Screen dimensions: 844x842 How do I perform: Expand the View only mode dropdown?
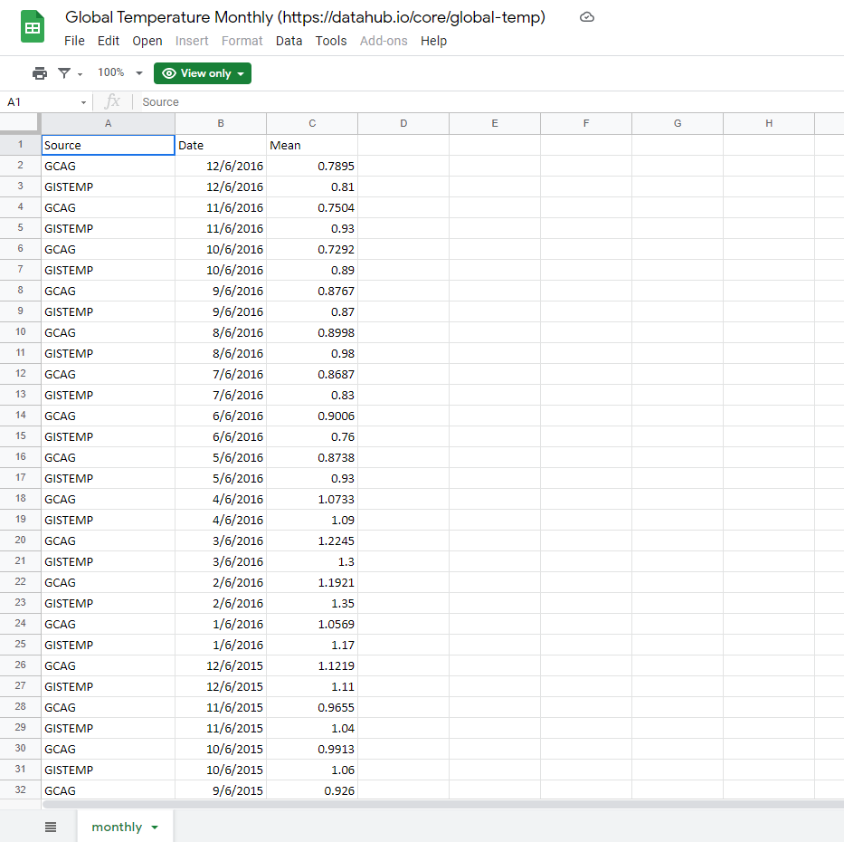[203, 73]
